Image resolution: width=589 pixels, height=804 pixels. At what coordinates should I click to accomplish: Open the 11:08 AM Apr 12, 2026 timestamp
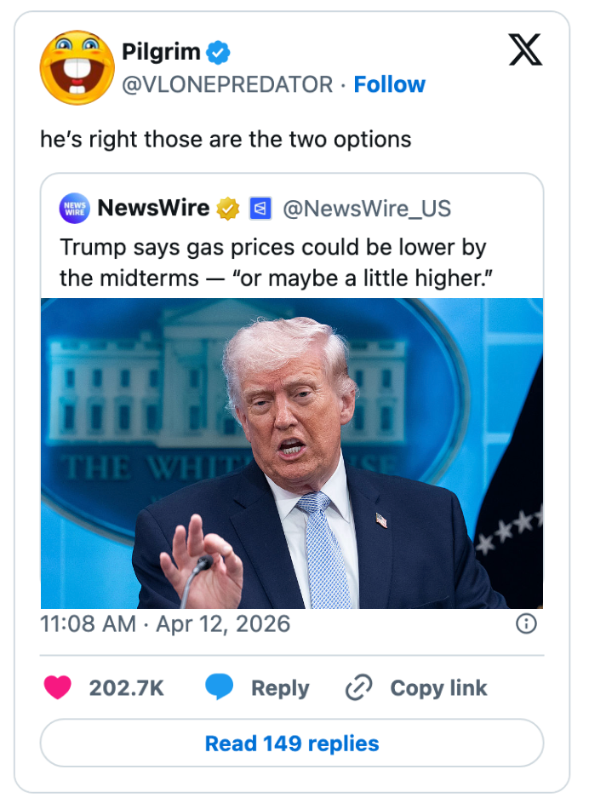click(x=165, y=623)
